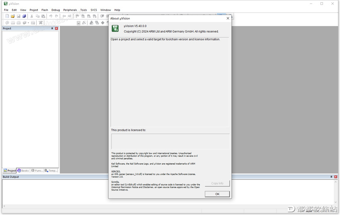Click the Save All icon
Viewport: 340px width, 215px height.
(x=24, y=16)
